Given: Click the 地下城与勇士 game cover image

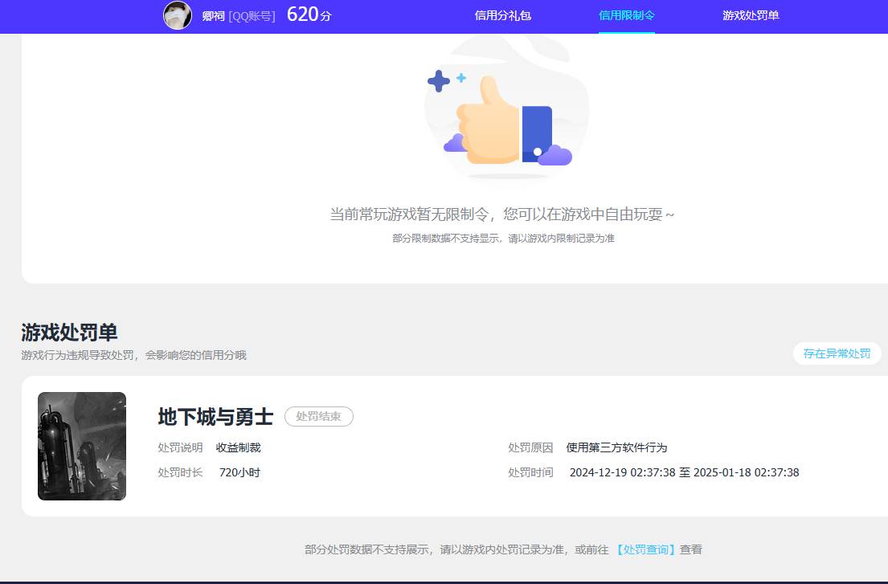Looking at the screenshot, I should [81, 446].
